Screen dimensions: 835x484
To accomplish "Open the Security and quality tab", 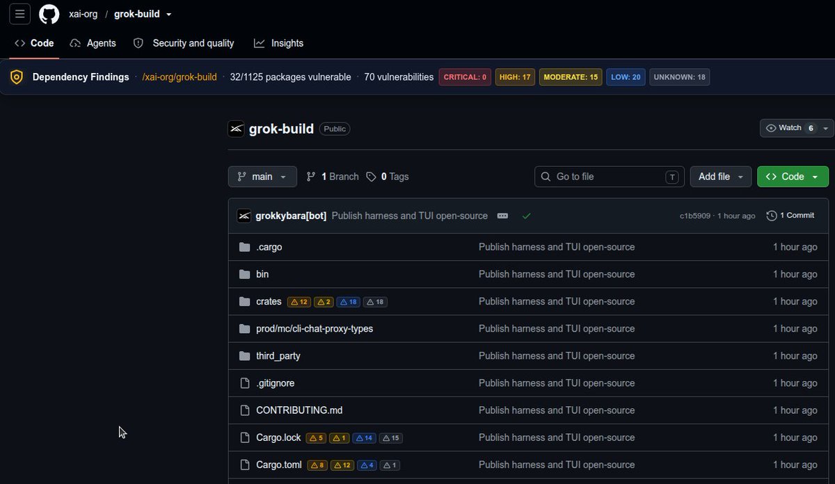I will click(x=184, y=43).
